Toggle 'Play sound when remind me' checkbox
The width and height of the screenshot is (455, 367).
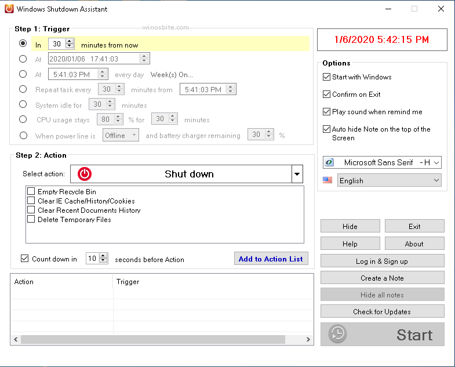326,112
